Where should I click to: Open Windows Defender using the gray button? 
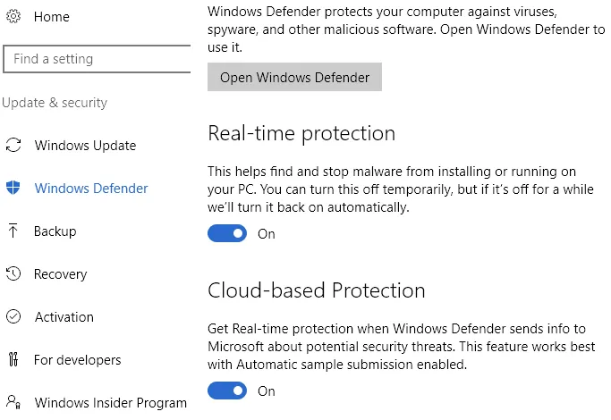[x=294, y=77]
